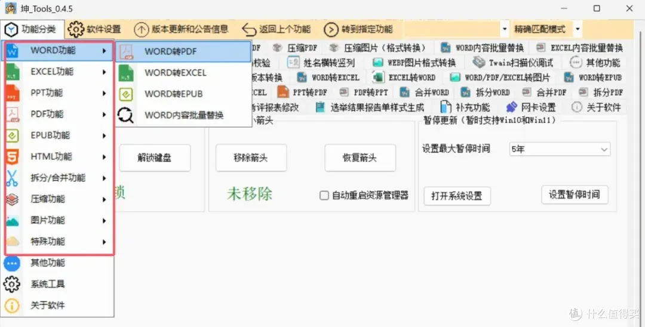This screenshot has width=645, height=327.
Task: Open 软件设置 in the menu bar
Action: (x=94, y=29)
